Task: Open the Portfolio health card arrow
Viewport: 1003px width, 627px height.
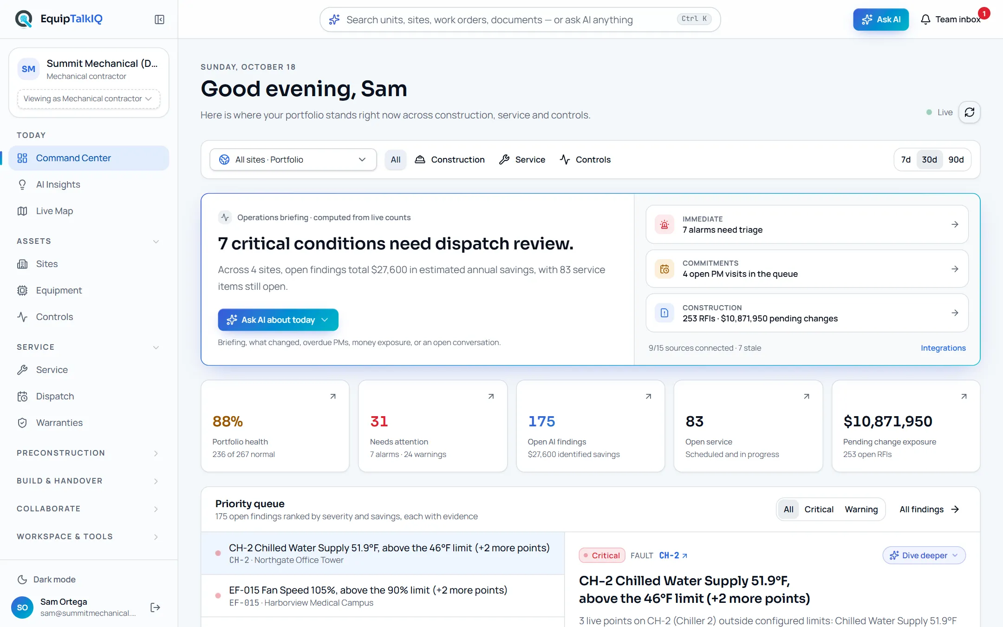Action: click(333, 396)
